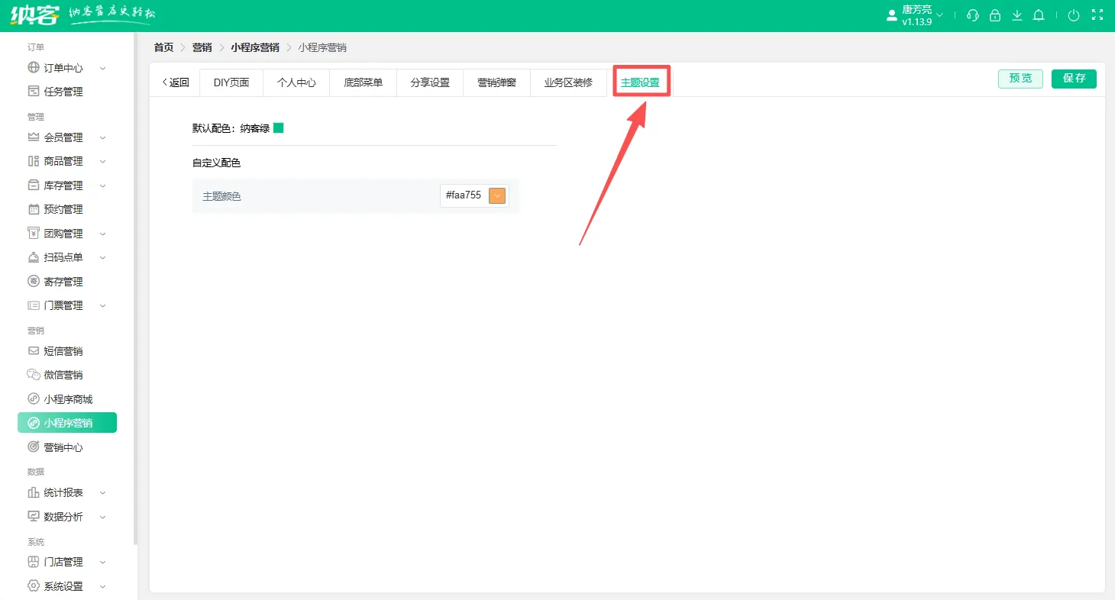Screen dimensions: 1115x600
Task: Select the 底部菜单 tab
Action: click(363, 82)
